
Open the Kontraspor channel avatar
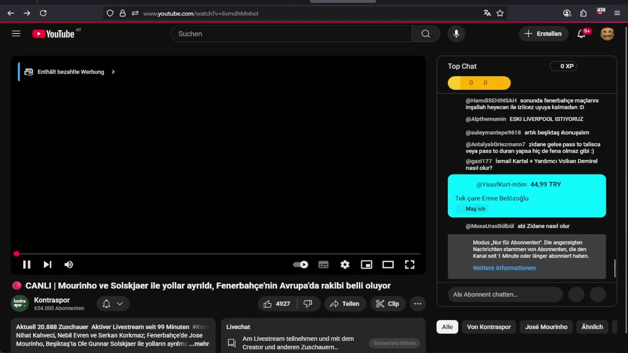(20, 303)
